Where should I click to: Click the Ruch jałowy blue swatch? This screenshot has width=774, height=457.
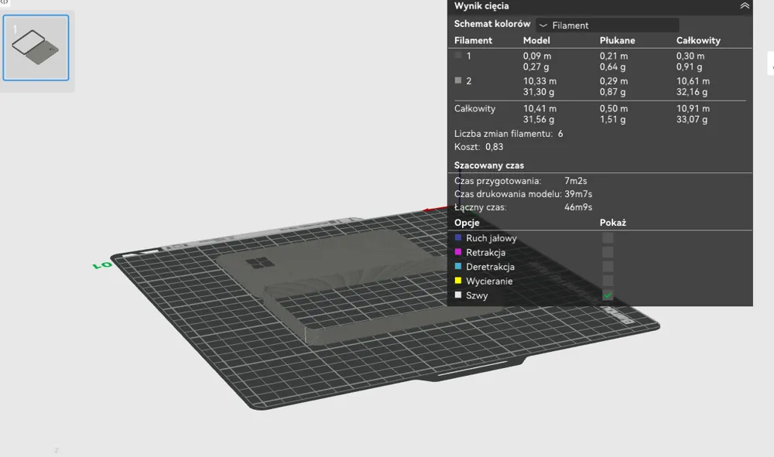pos(458,237)
